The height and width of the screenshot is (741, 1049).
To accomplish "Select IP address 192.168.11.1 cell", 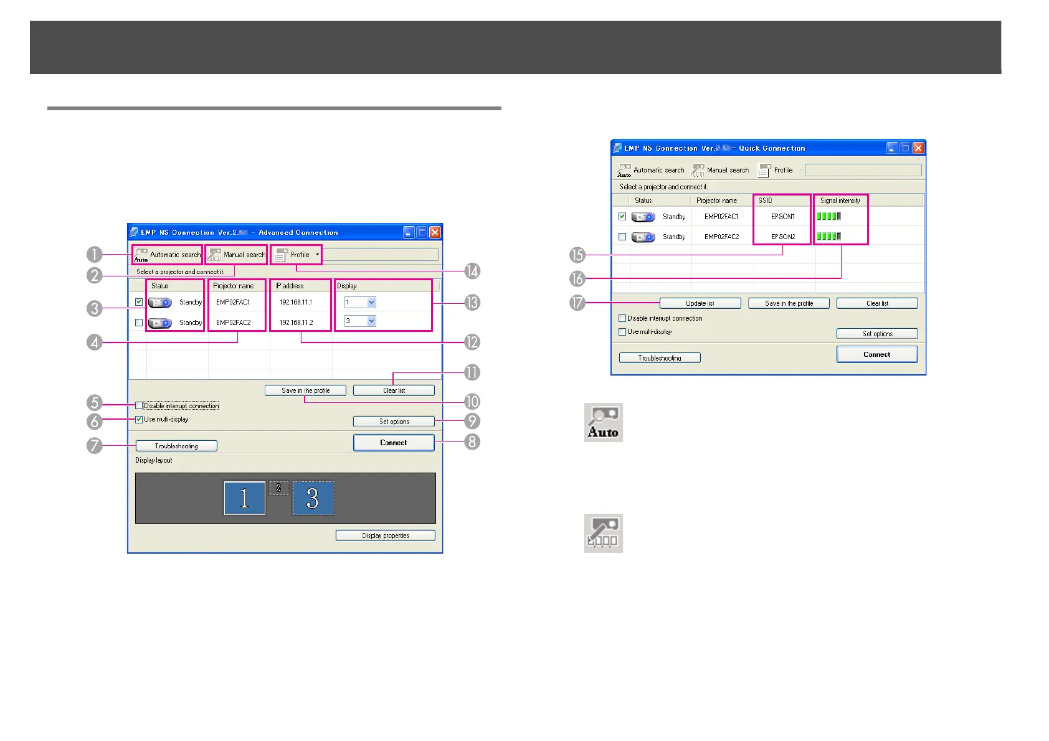I will [x=296, y=302].
